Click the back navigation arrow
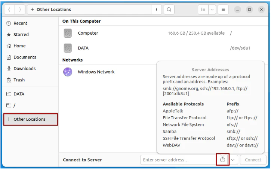Viewport: 271px width, 170px height. pyautogui.click(x=9, y=9)
